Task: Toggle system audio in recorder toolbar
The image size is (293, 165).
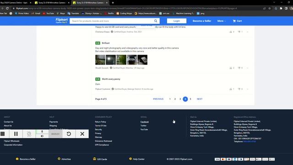Action: (x=42, y=136)
